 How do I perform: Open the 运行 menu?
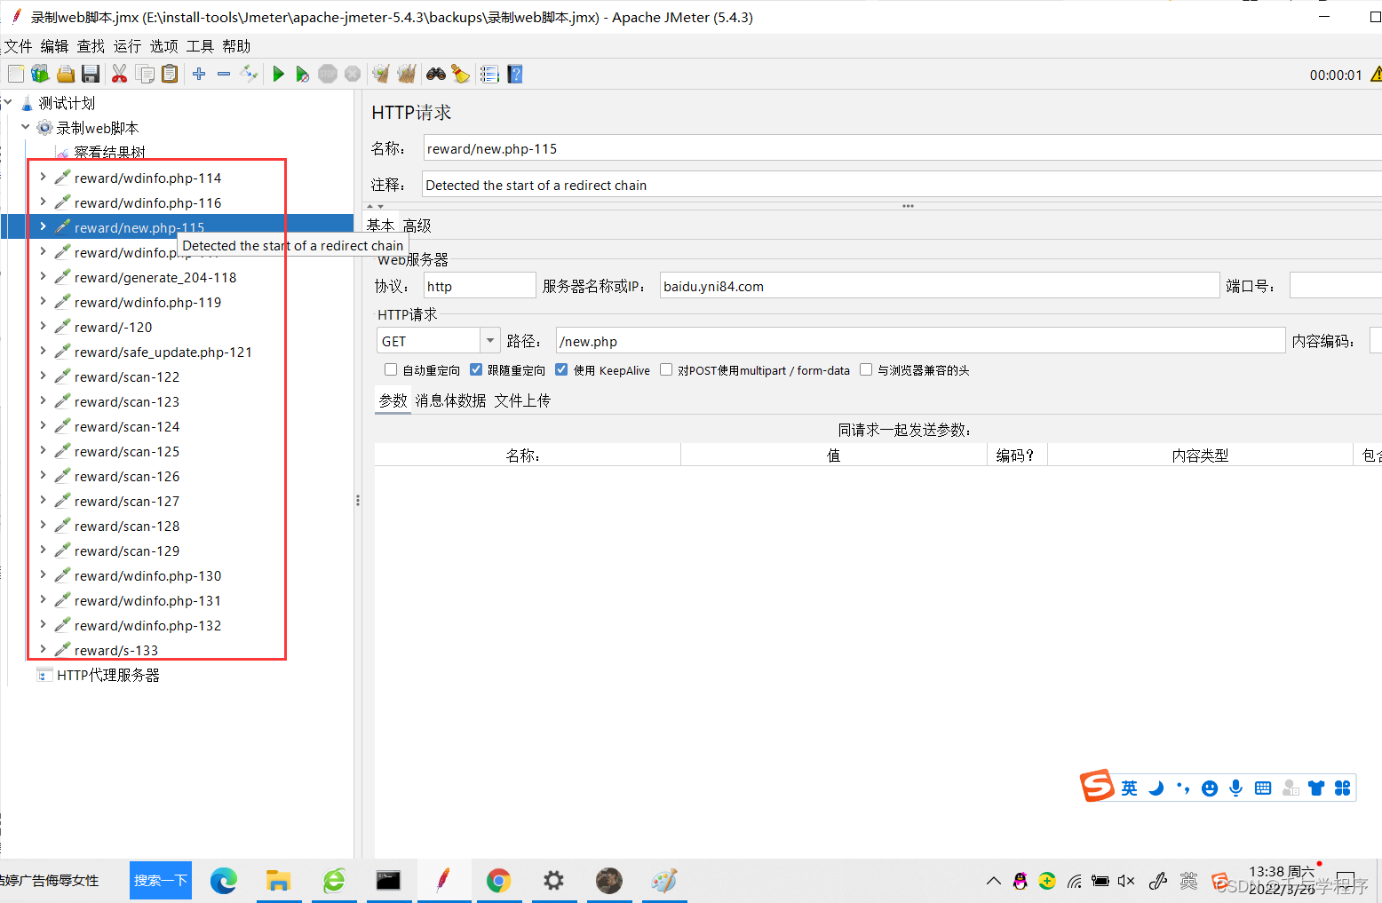pyautogui.click(x=127, y=46)
